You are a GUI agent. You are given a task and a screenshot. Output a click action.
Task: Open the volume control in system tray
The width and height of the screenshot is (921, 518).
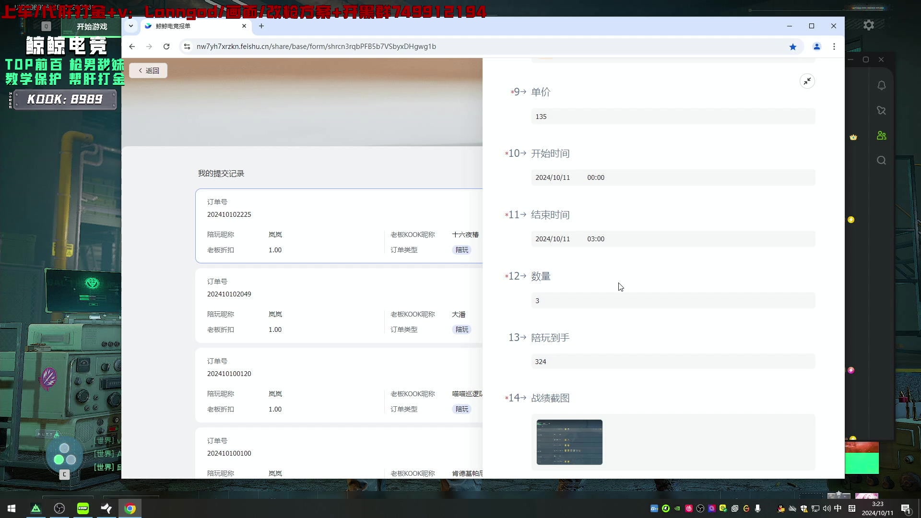coord(827,508)
